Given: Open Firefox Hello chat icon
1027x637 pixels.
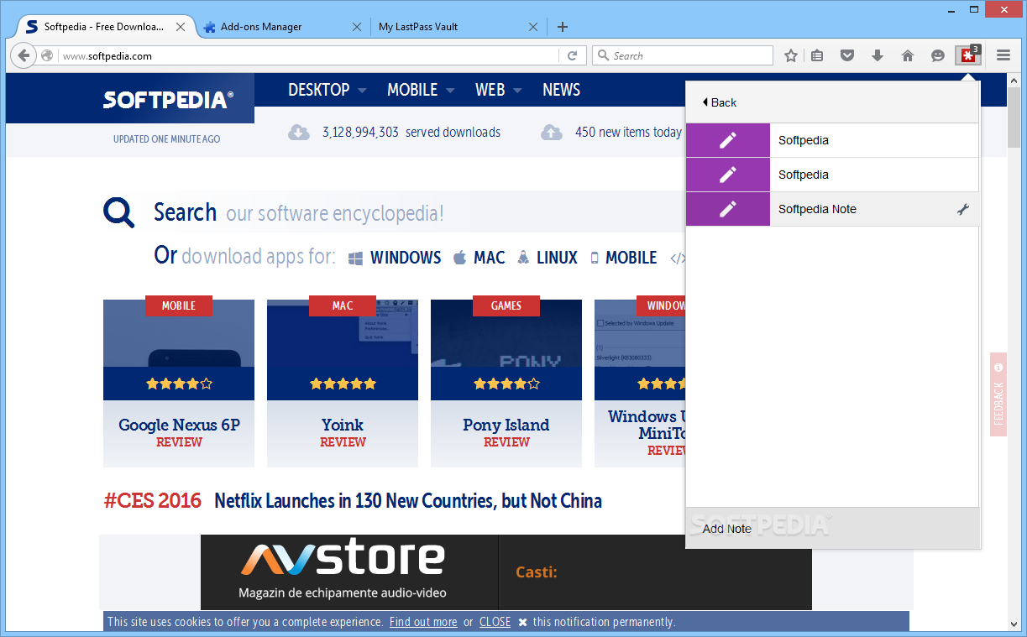Looking at the screenshot, I should pos(938,55).
